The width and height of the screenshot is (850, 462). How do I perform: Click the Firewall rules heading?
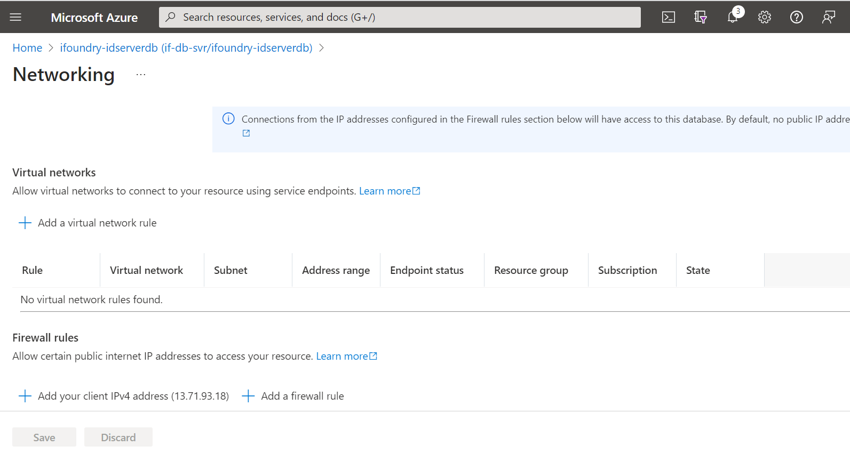(x=45, y=338)
